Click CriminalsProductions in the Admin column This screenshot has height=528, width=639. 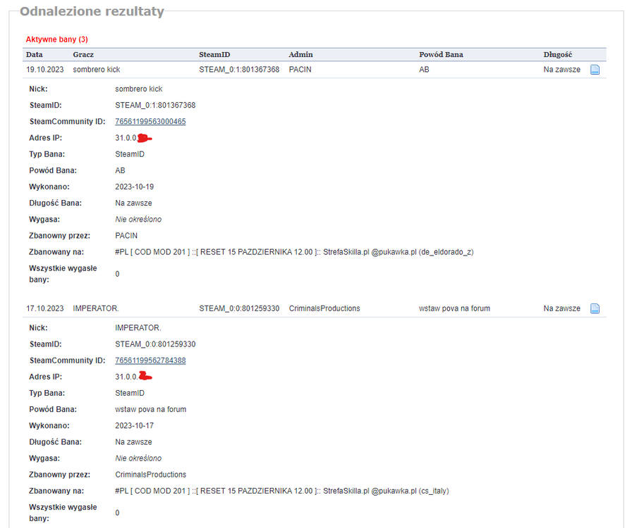pyautogui.click(x=324, y=308)
